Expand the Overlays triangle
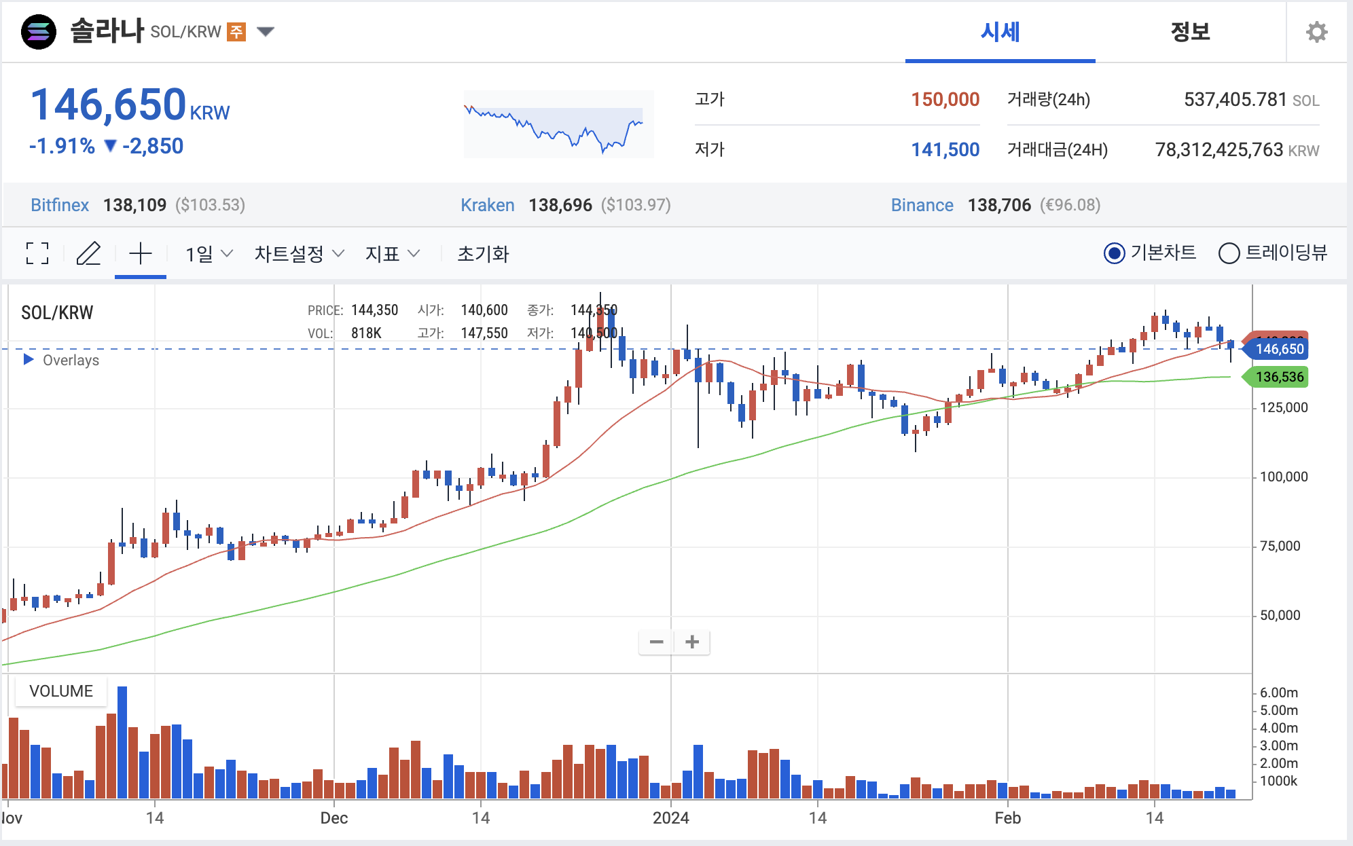The width and height of the screenshot is (1353, 846). pos(29,359)
